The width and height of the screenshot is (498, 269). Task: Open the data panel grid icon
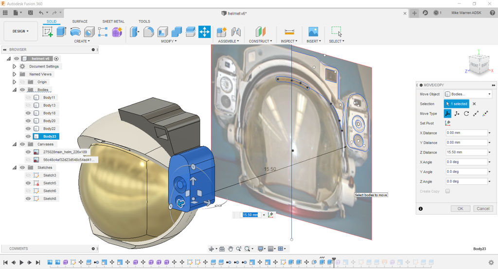[x=5, y=13]
